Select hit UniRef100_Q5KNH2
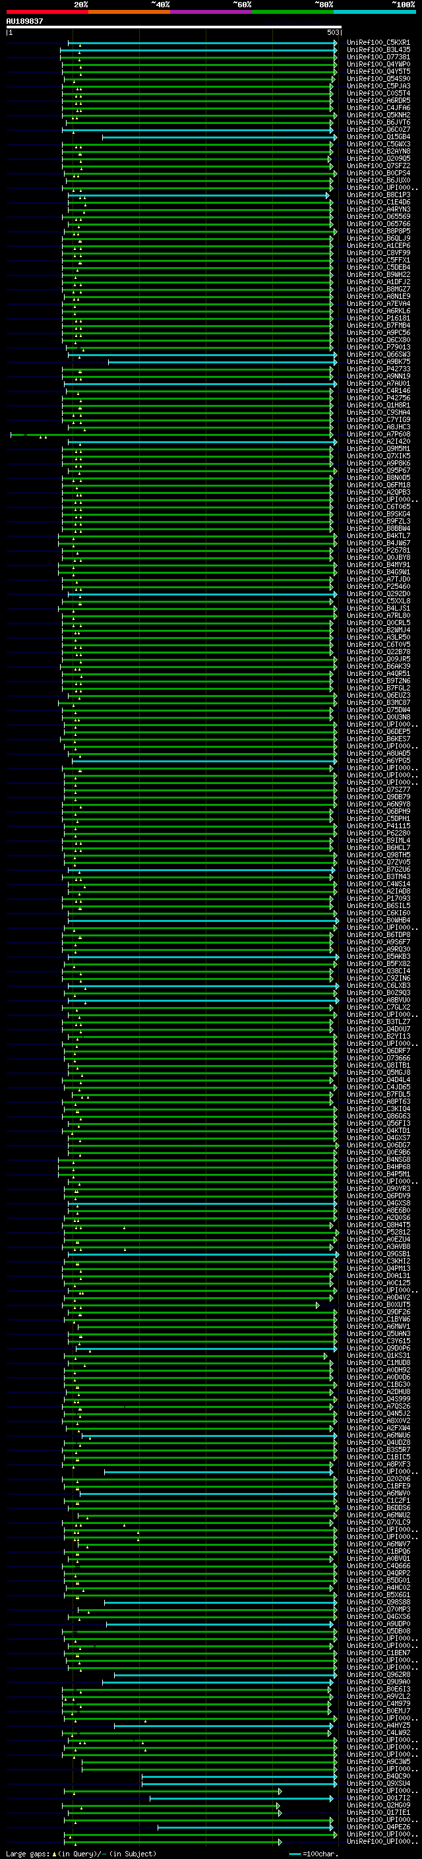Screen dimensions: 422x1859 pyautogui.click(x=378, y=115)
